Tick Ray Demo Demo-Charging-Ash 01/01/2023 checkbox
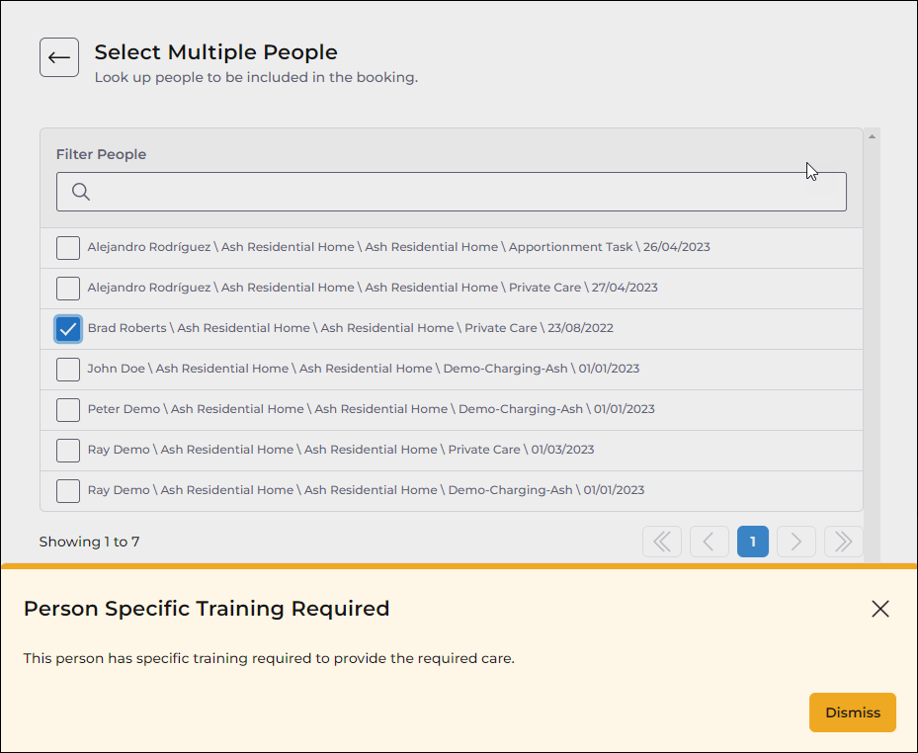The height and width of the screenshot is (753, 918). 68,491
